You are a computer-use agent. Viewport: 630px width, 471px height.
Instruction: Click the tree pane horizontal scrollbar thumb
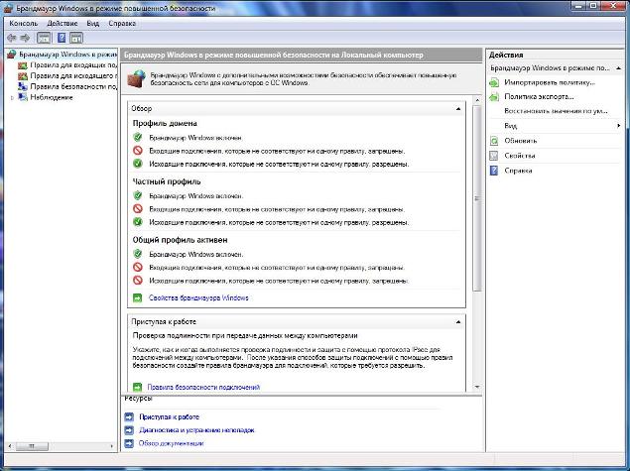(32, 446)
